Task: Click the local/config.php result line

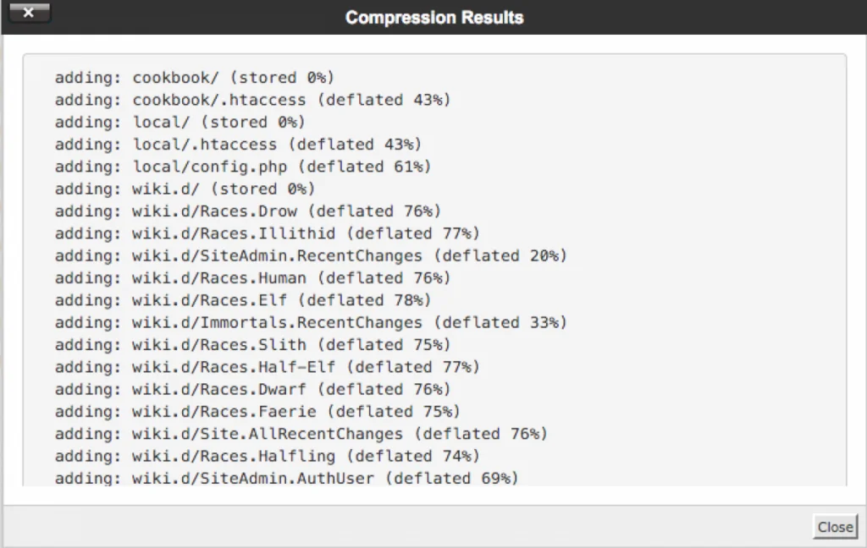Action: pos(243,167)
